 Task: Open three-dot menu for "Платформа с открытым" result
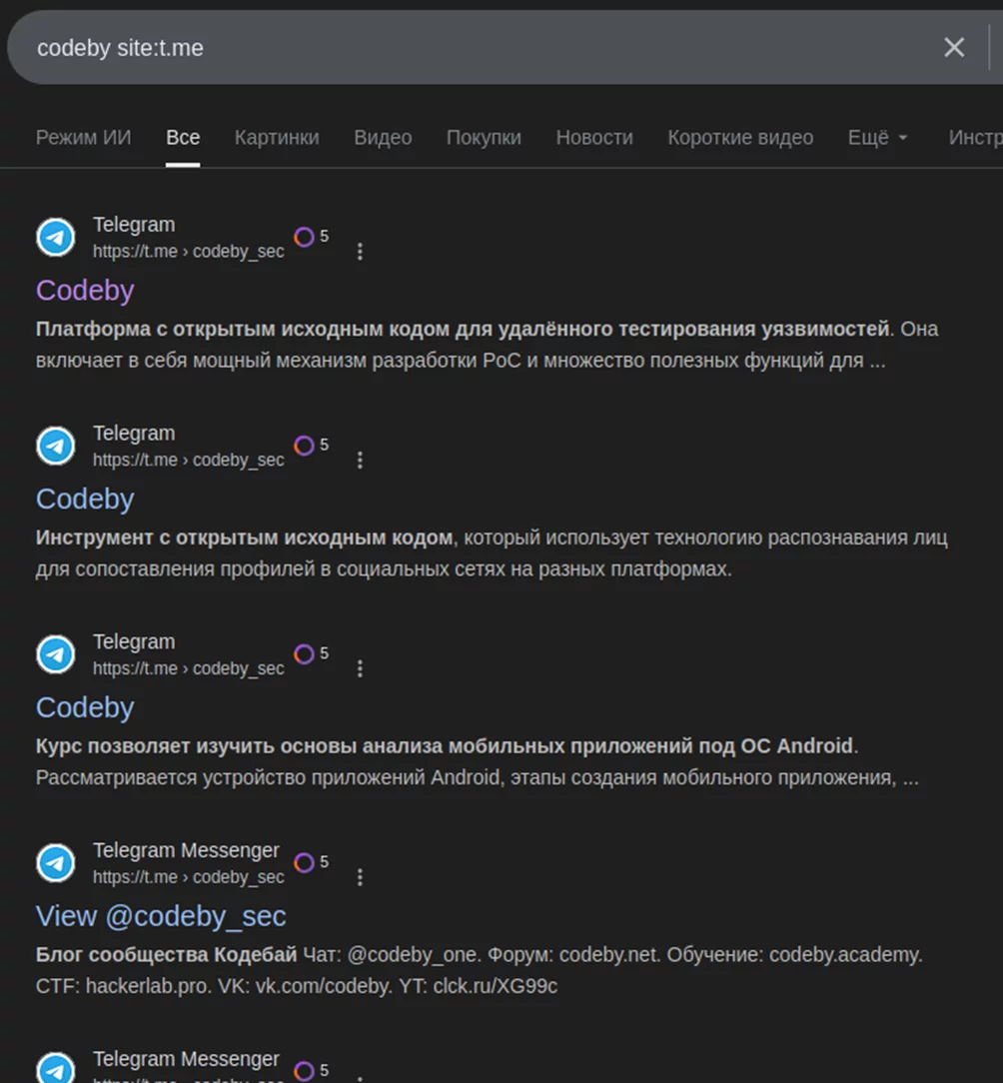click(x=361, y=252)
